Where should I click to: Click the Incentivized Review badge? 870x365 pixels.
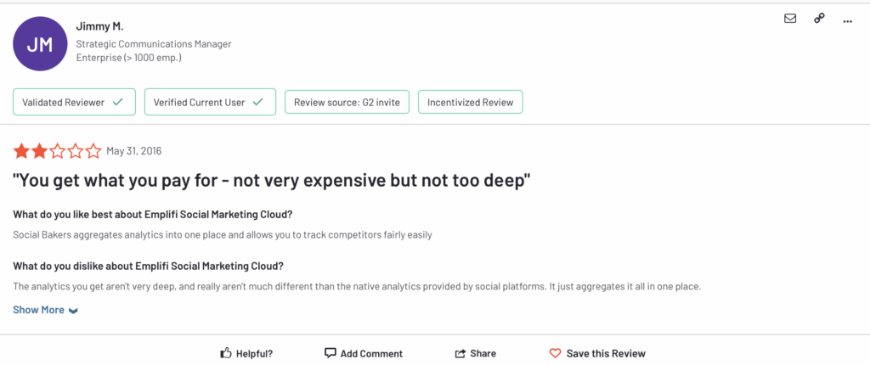(x=471, y=102)
